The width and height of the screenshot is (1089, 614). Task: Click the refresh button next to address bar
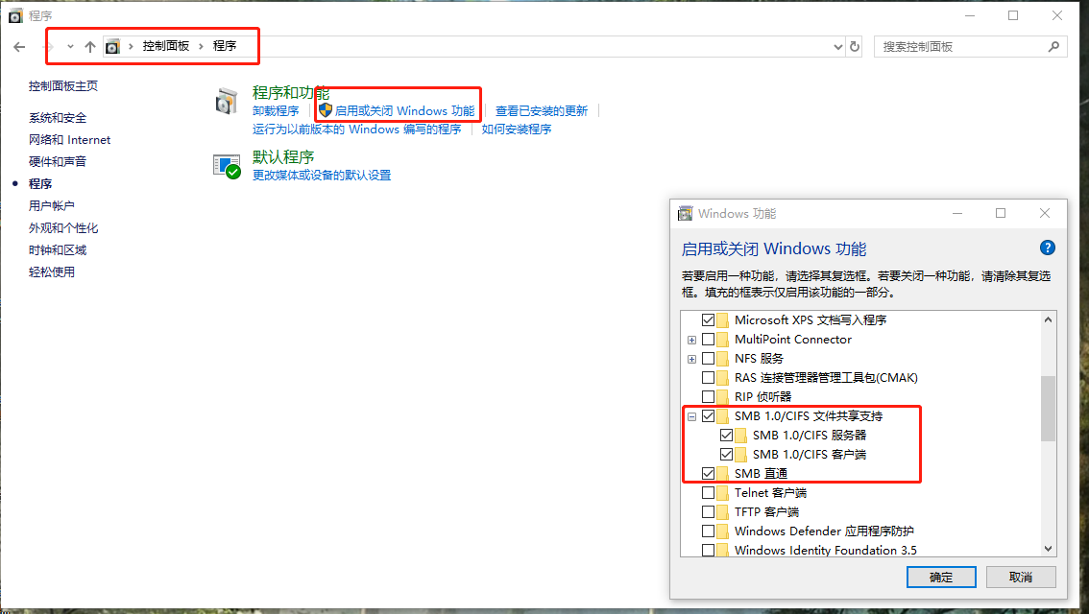click(855, 46)
